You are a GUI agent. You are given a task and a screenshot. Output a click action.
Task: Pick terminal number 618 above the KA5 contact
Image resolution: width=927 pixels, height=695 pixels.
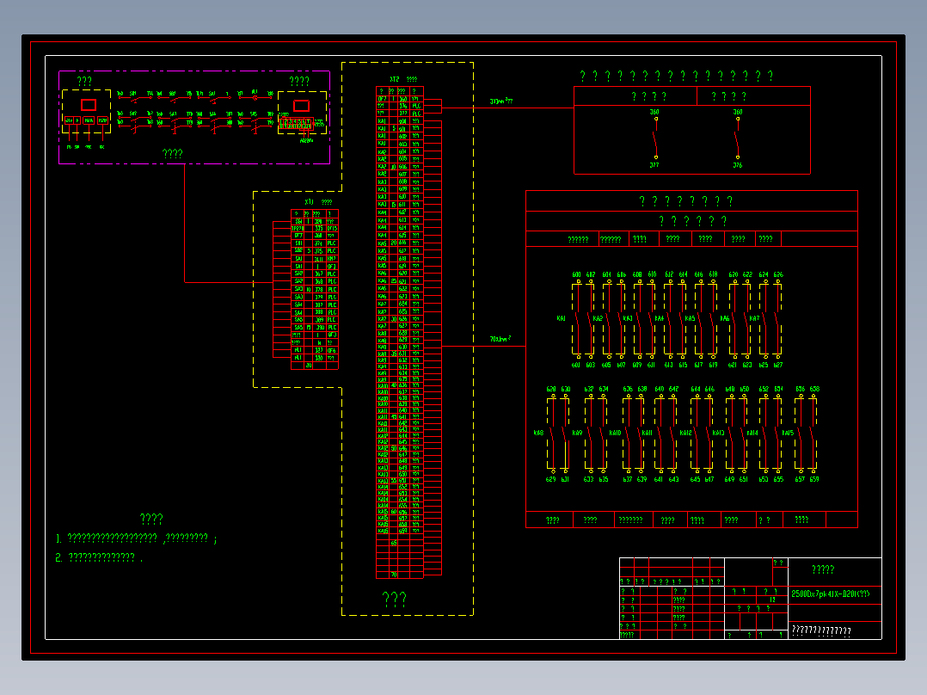[714, 274]
